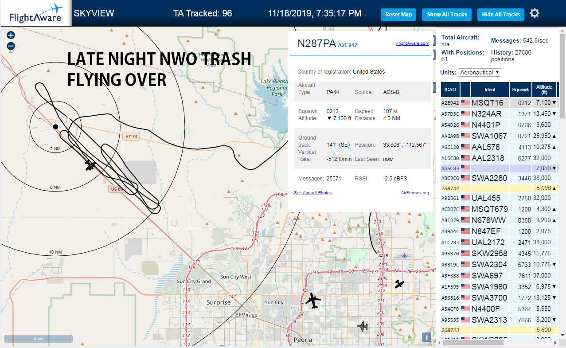Open the Units dropdown set to Aeronautical
Image resolution: width=566 pixels, height=348 pixels.
480,72
